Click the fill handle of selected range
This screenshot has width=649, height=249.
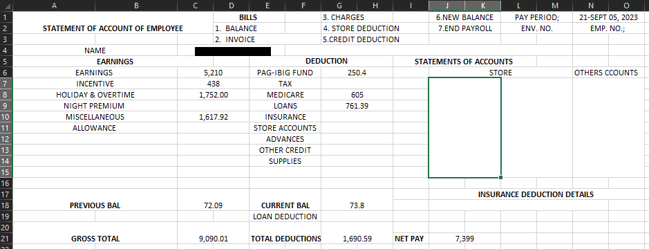pyautogui.click(x=501, y=177)
